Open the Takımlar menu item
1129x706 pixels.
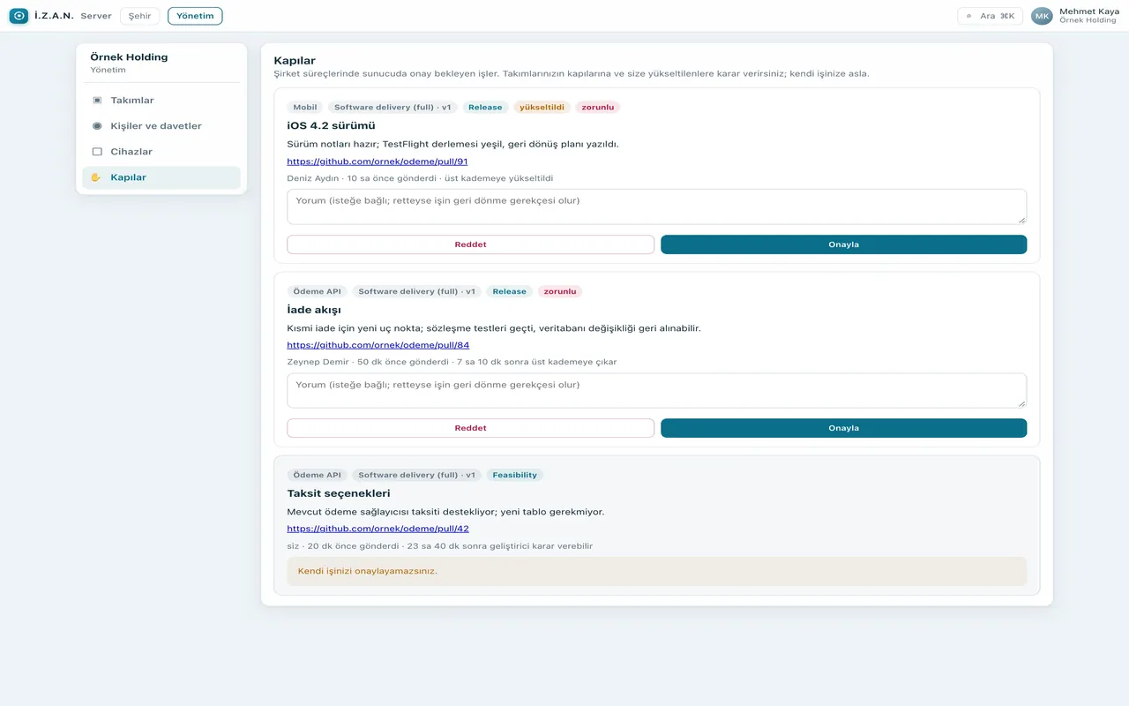pos(161,101)
